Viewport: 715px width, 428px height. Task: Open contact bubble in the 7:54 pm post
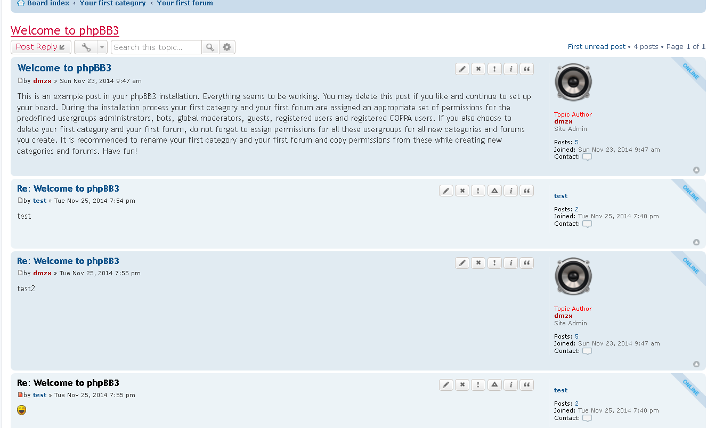587,224
